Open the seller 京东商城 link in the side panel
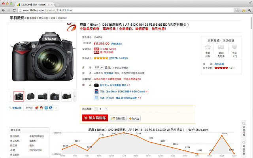Viewport: 253px width, 158px height. point(219,64)
